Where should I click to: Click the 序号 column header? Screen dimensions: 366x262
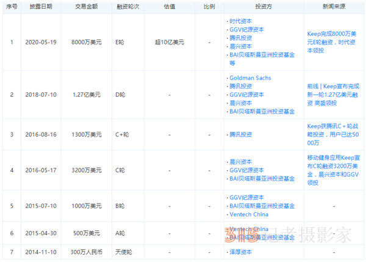12,7
